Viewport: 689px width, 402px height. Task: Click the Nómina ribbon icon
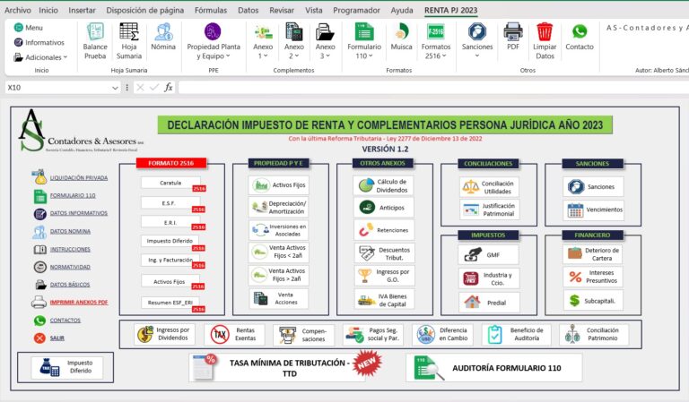[x=163, y=37]
